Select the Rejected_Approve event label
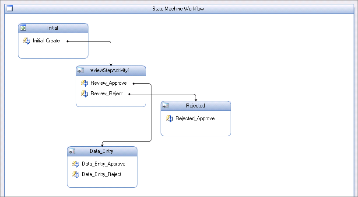This screenshot has width=358, height=197. 195,118
